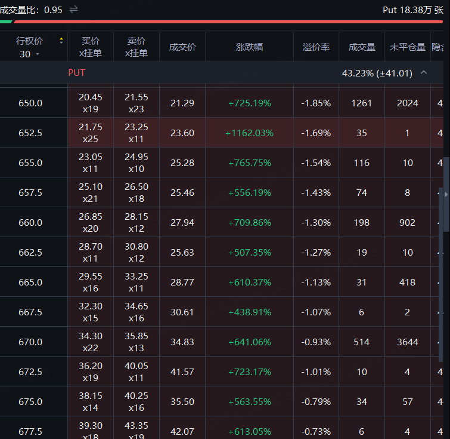Screen dimensions: 450x439
Task: Click the open interest cell showing 3644
Action: click(x=408, y=342)
